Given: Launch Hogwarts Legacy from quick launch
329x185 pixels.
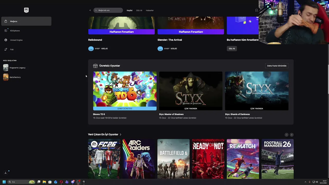Looking at the screenshot, I should [x=14, y=68].
